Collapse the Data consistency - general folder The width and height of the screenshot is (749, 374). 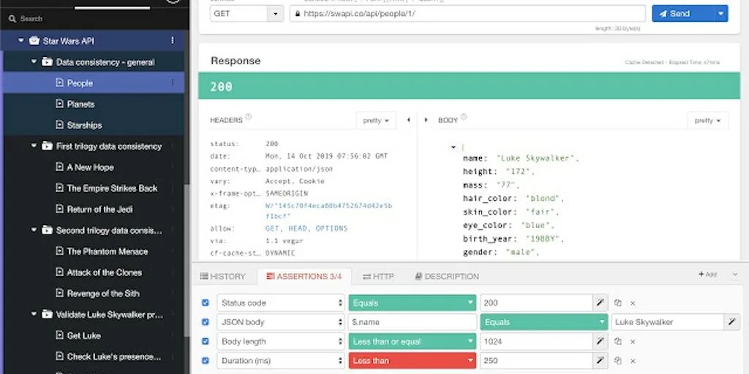pos(34,62)
